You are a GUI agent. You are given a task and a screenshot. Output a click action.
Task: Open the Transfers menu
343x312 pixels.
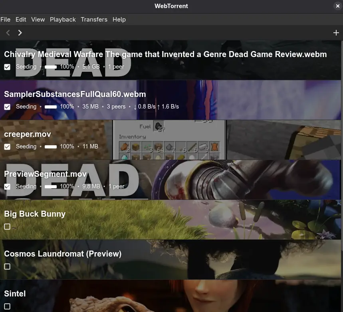94,19
